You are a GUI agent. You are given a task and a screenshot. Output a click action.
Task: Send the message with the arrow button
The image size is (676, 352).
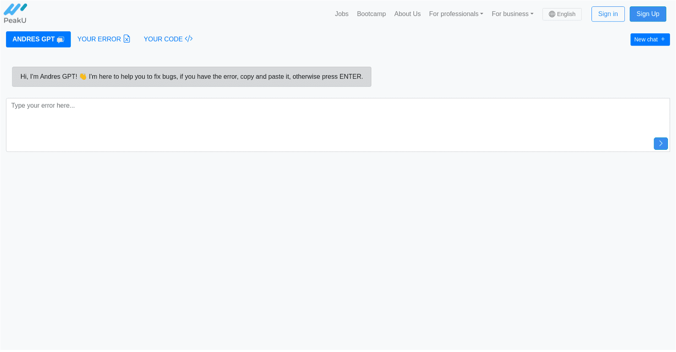click(x=660, y=144)
